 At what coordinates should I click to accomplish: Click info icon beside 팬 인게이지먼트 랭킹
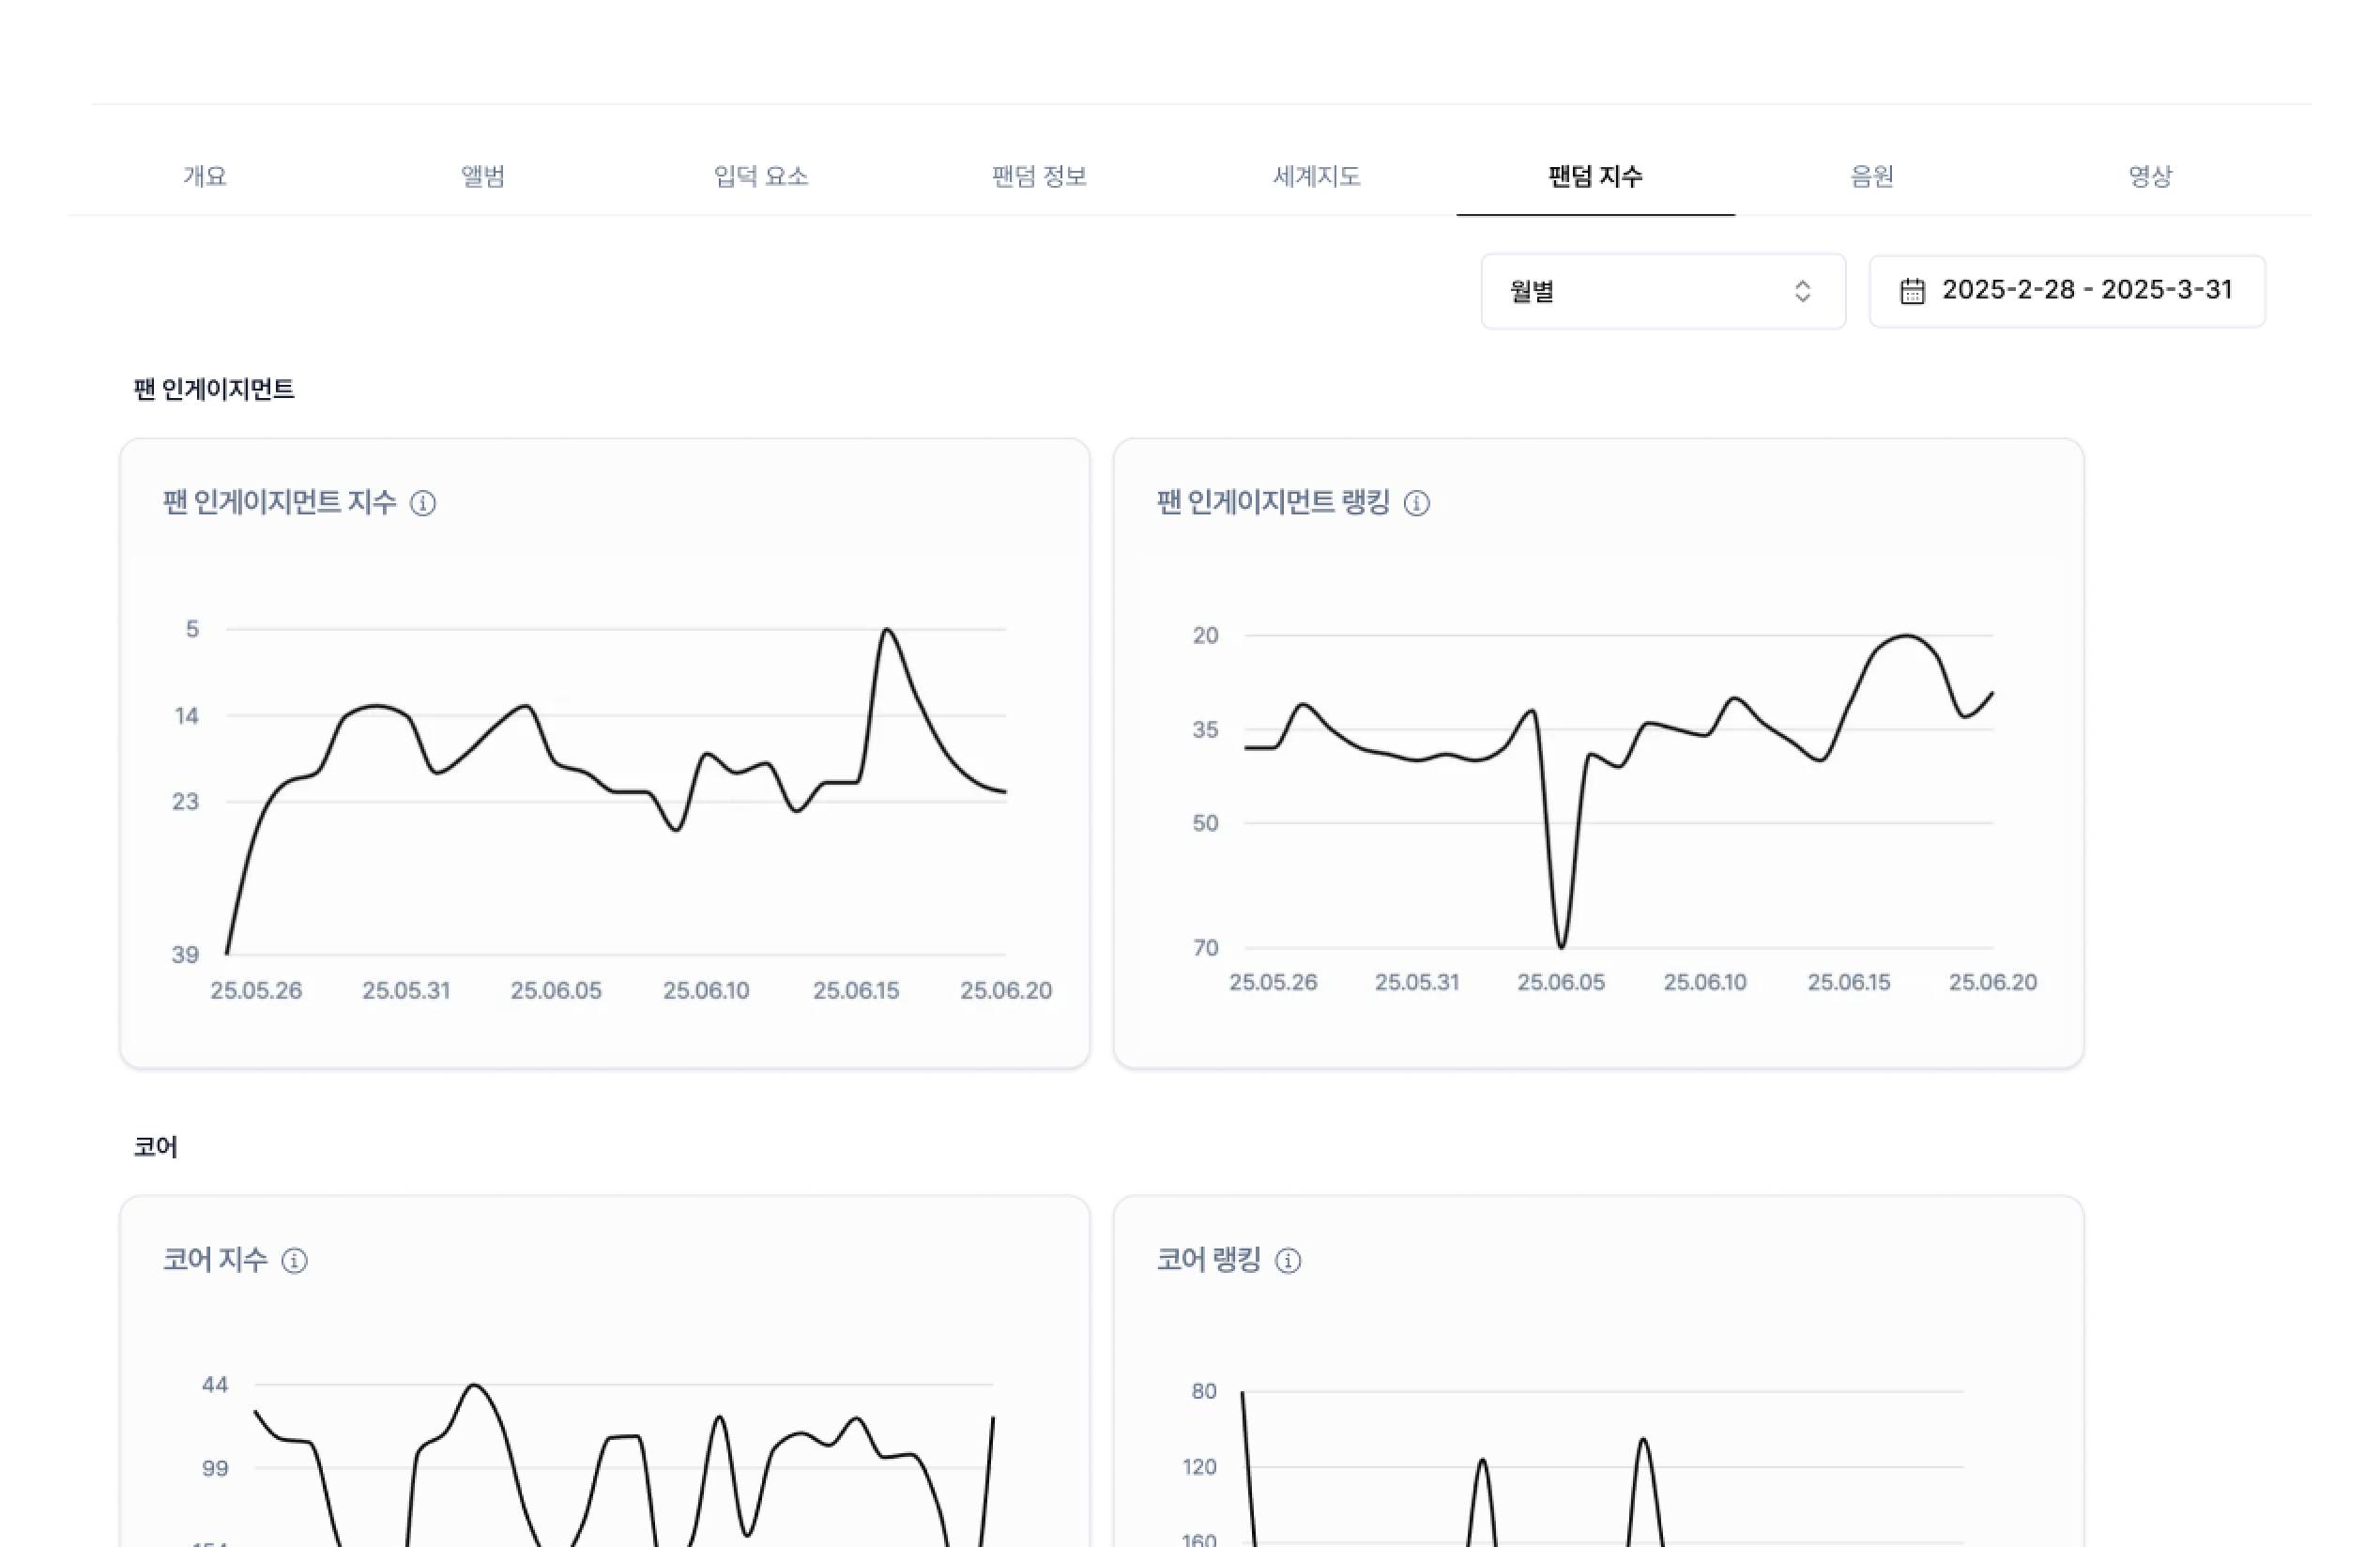pyautogui.click(x=1416, y=503)
